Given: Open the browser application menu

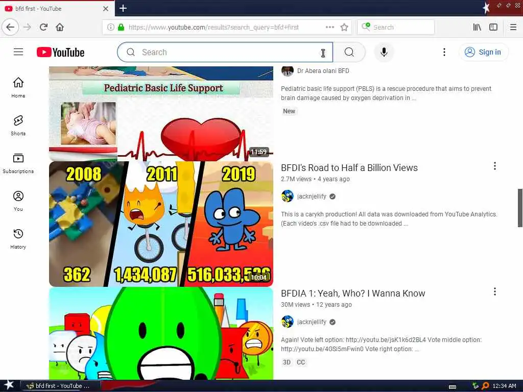Looking at the screenshot, I should (513, 27).
